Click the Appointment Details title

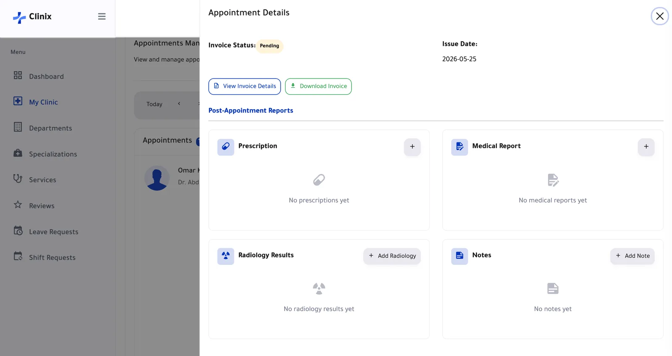[249, 13]
